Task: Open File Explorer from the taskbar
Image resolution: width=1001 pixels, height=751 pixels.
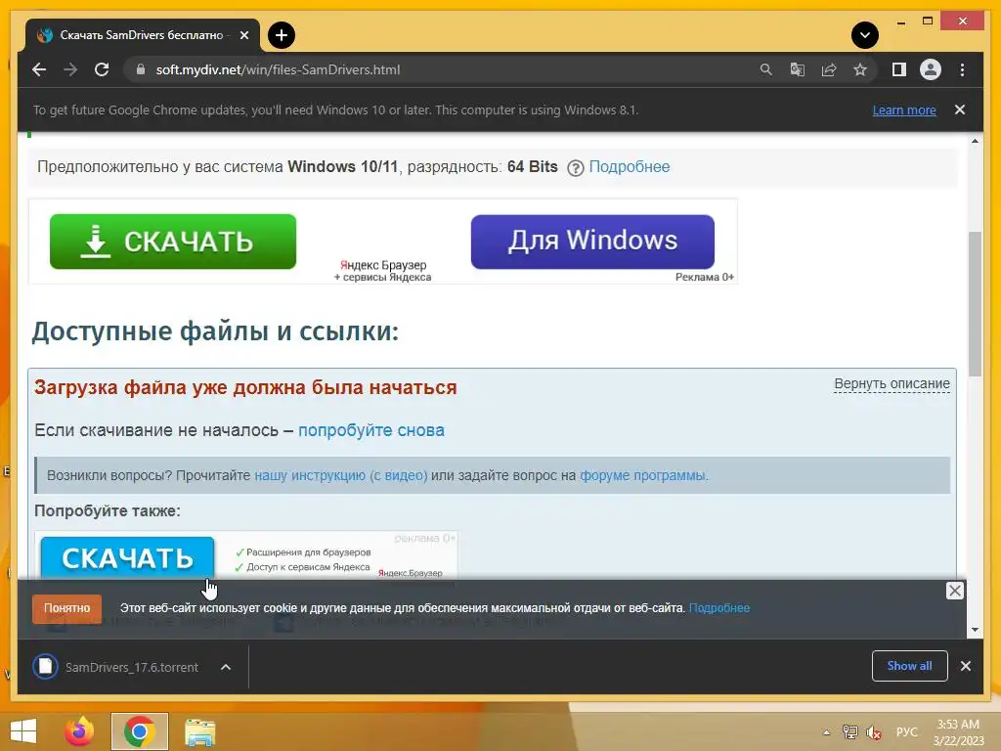Action: pyautogui.click(x=199, y=731)
